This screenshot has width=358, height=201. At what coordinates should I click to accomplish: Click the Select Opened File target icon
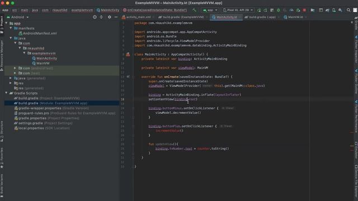[95, 17]
